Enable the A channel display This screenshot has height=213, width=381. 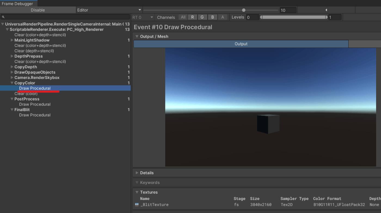223,17
